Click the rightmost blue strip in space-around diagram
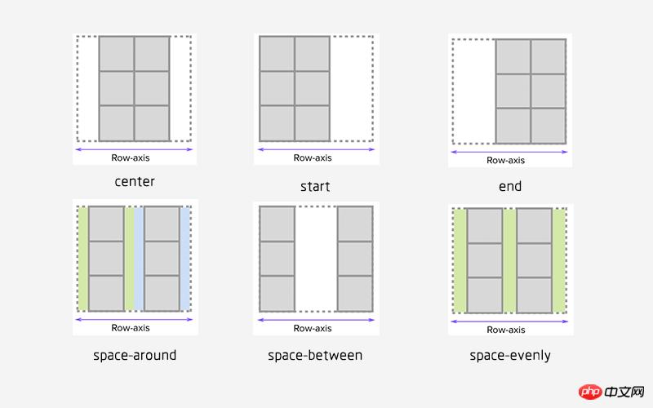The image size is (653, 408). click(x=185, y=258)
